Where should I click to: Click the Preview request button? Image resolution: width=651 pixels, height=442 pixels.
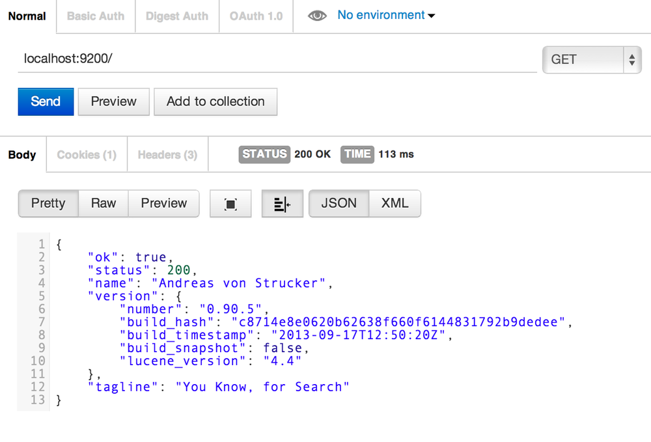[113, 102]
